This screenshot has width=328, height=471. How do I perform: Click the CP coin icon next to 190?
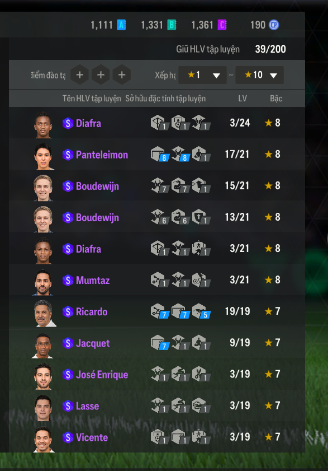[x=274, y=25]
